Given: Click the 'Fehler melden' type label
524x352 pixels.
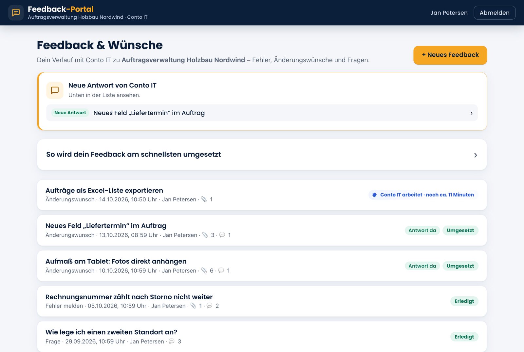Looking at the screenshot, I should 64,306.
